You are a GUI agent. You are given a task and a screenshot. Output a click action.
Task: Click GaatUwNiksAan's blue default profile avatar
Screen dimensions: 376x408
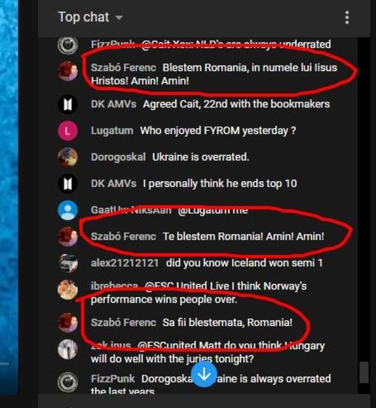point(67,211)
